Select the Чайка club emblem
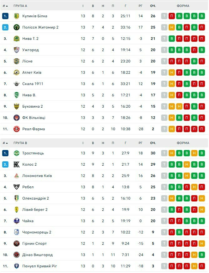The image size is (209, 273). pos(17,221)
